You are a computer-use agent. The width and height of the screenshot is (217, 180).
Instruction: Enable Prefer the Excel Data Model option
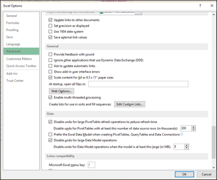click(50, 135)
